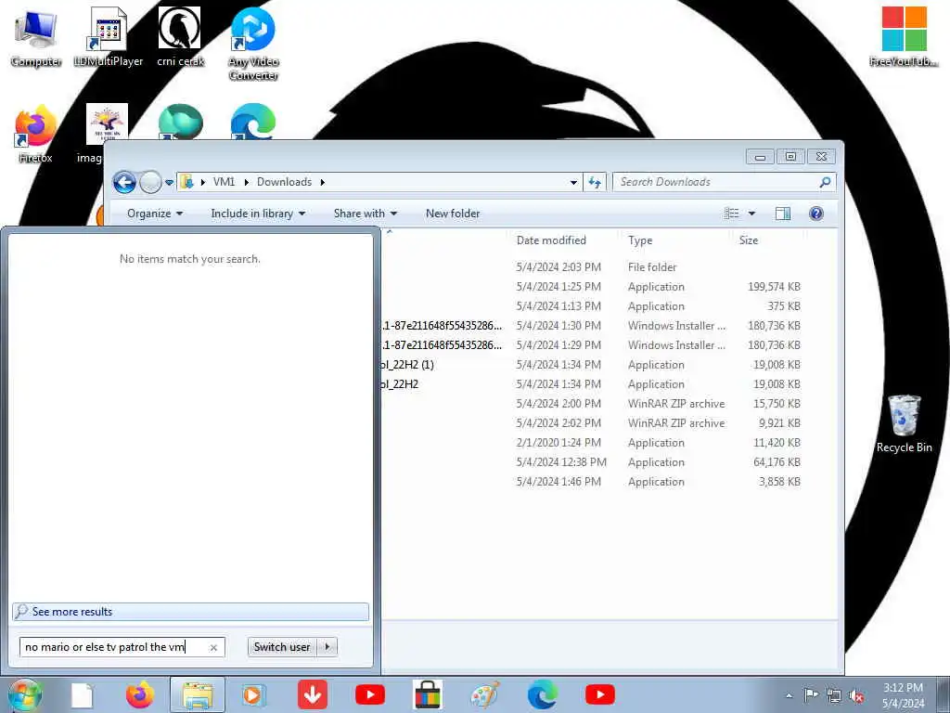Click VM1 breadcrumb segment
This screenshot has height=713, width=950.
pos(224,182)
